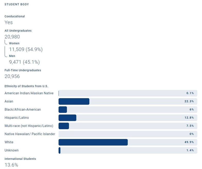
Task: Click the Men count 9,471 (45.1%)
Action: point(24,62)
